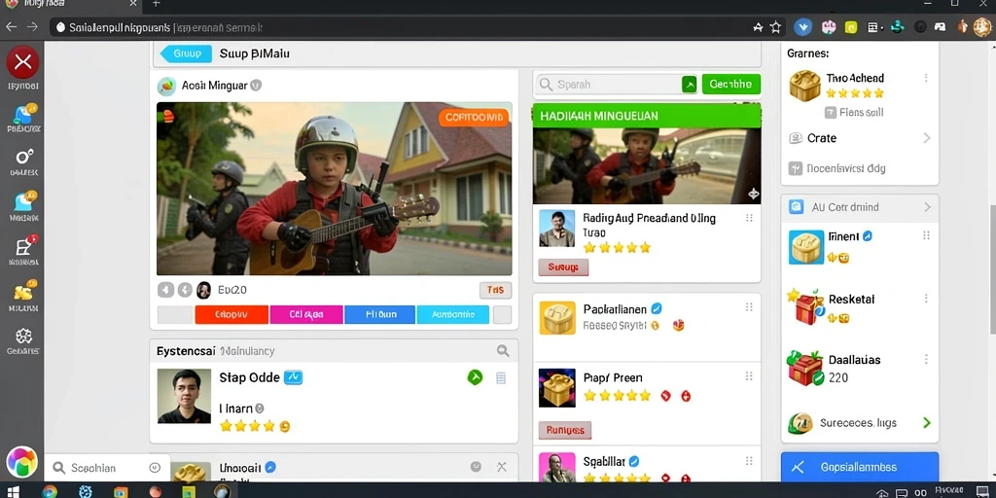This screenshot has height=498, width=996.
Task: Click the red X icon in sidebar
Action: 23,62
